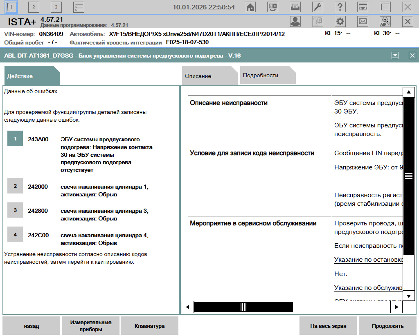Click the settings gear icon
Image resolution: width=419 pixels, height=336 pixels.
(340, 22)
